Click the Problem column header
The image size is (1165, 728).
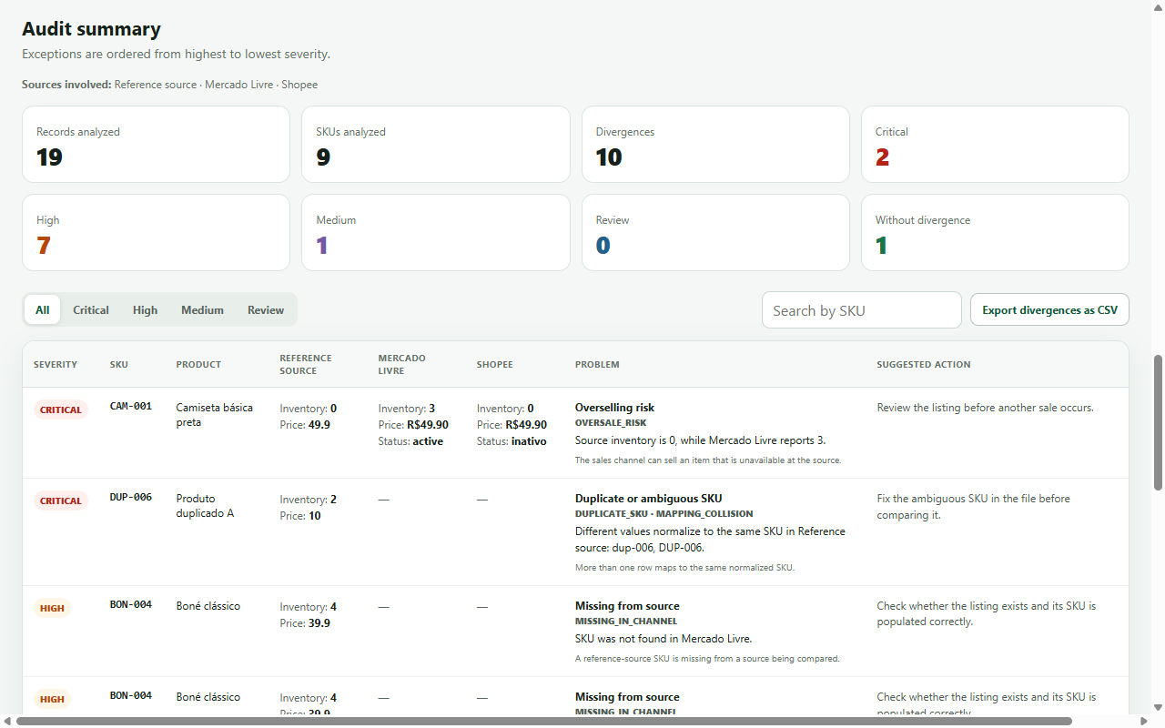point(597,365)
